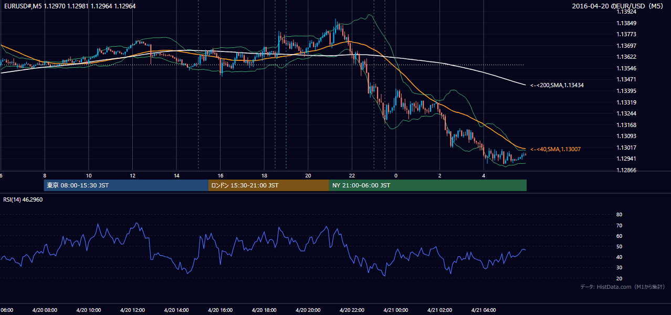Click price axis label 1.13849

point(627,23)
